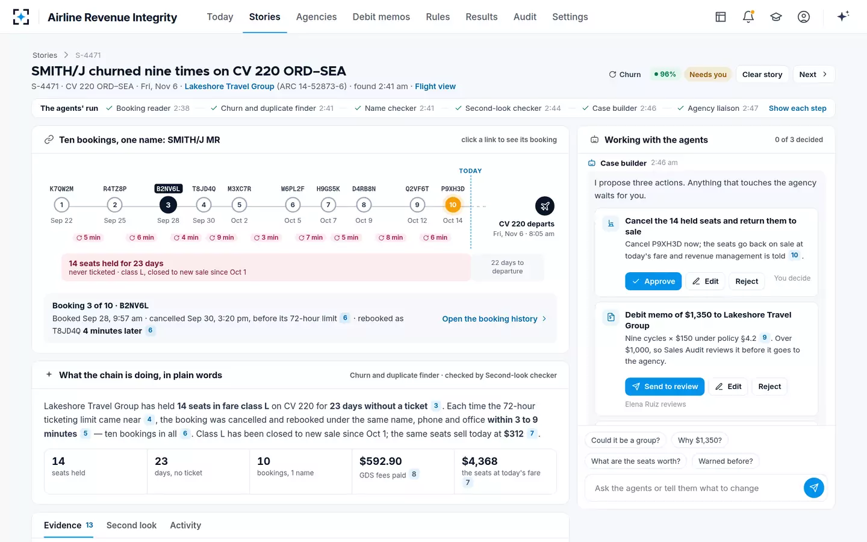This screenshot has width=867, height=542.
Task: Open the Rules tab
Action: pyautogui.click(x=438, y=17)
